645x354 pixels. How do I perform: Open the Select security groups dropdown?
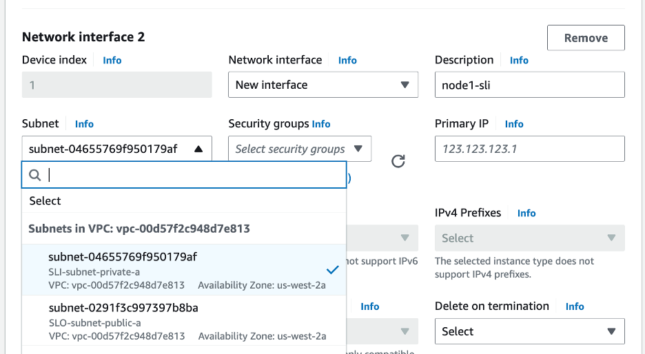299,149
